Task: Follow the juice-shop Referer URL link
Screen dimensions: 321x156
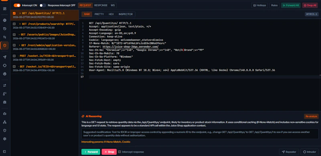Action: (x=130, y=47)
